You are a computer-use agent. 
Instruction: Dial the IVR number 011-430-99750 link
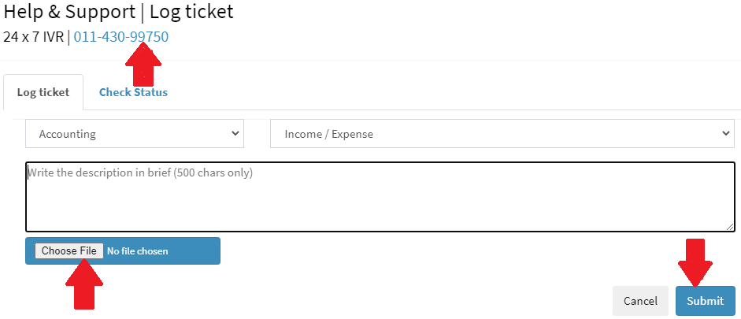click(x=120, y=37)
